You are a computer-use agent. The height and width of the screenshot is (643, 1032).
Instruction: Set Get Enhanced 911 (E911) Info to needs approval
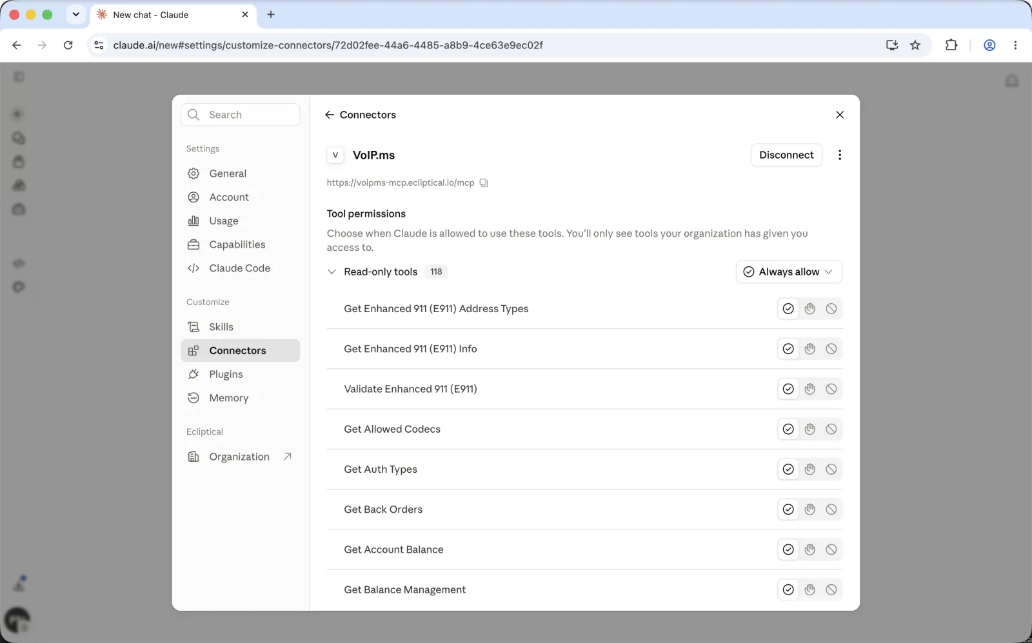point(810,349)
